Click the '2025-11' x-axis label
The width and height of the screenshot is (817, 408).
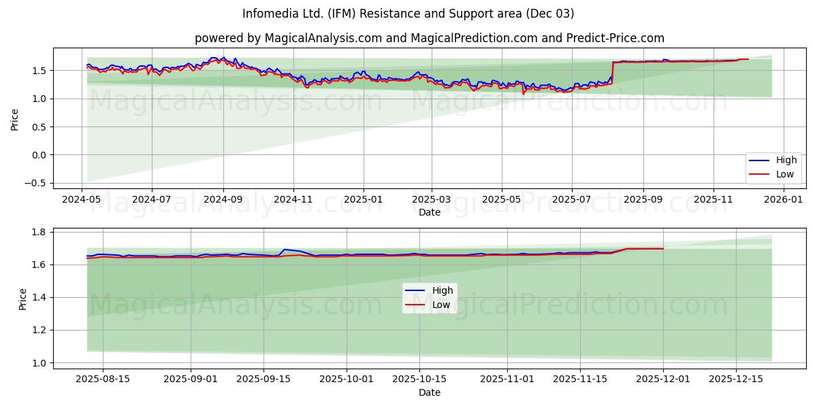714,199
